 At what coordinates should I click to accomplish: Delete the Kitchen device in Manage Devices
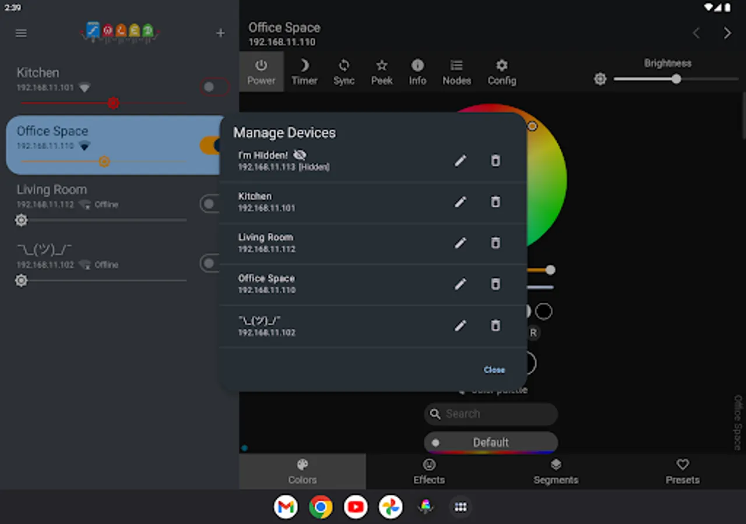click(x=495, y=202)
